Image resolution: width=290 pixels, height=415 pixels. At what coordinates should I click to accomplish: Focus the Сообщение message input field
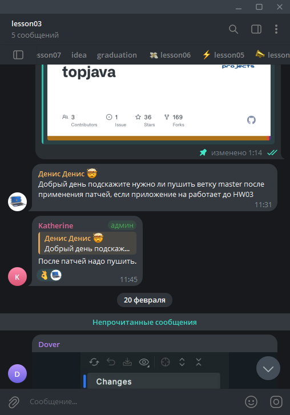(x=132, y=402)
